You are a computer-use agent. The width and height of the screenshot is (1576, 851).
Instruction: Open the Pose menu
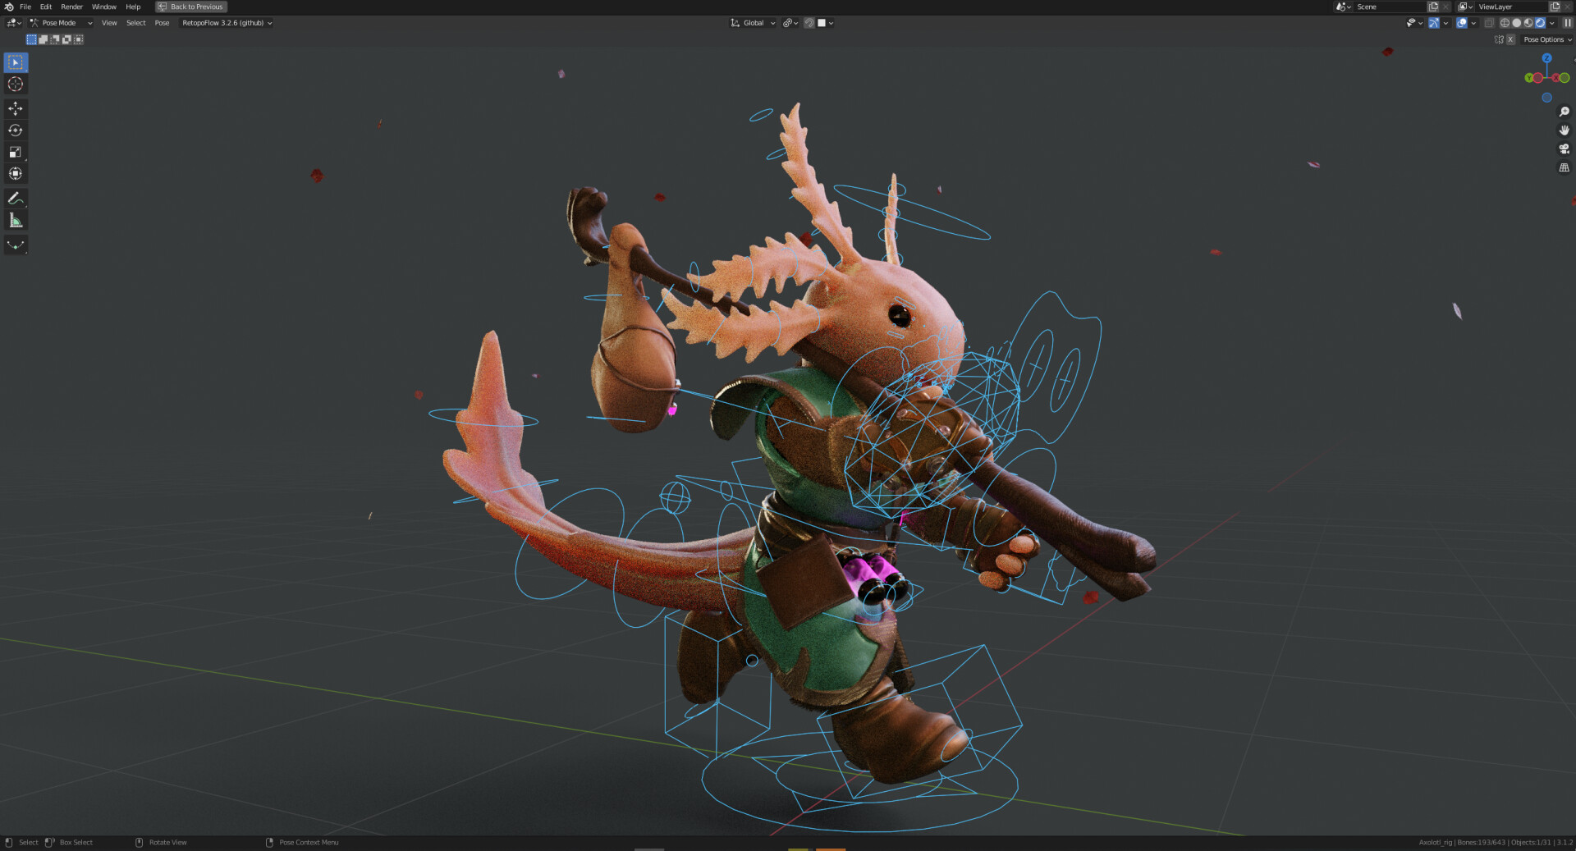[162, 23]
